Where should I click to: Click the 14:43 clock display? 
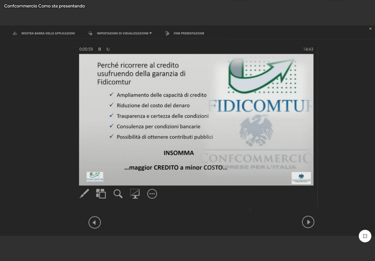(308, 49)
